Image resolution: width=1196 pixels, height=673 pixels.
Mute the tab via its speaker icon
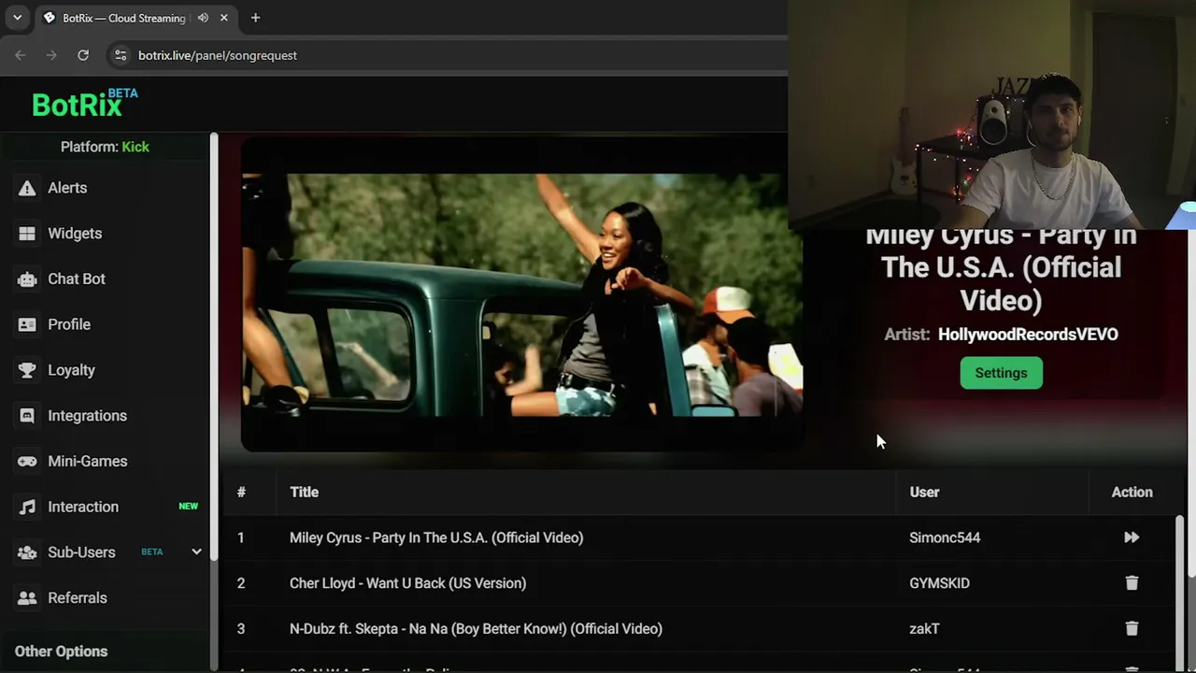click(203, 18)
